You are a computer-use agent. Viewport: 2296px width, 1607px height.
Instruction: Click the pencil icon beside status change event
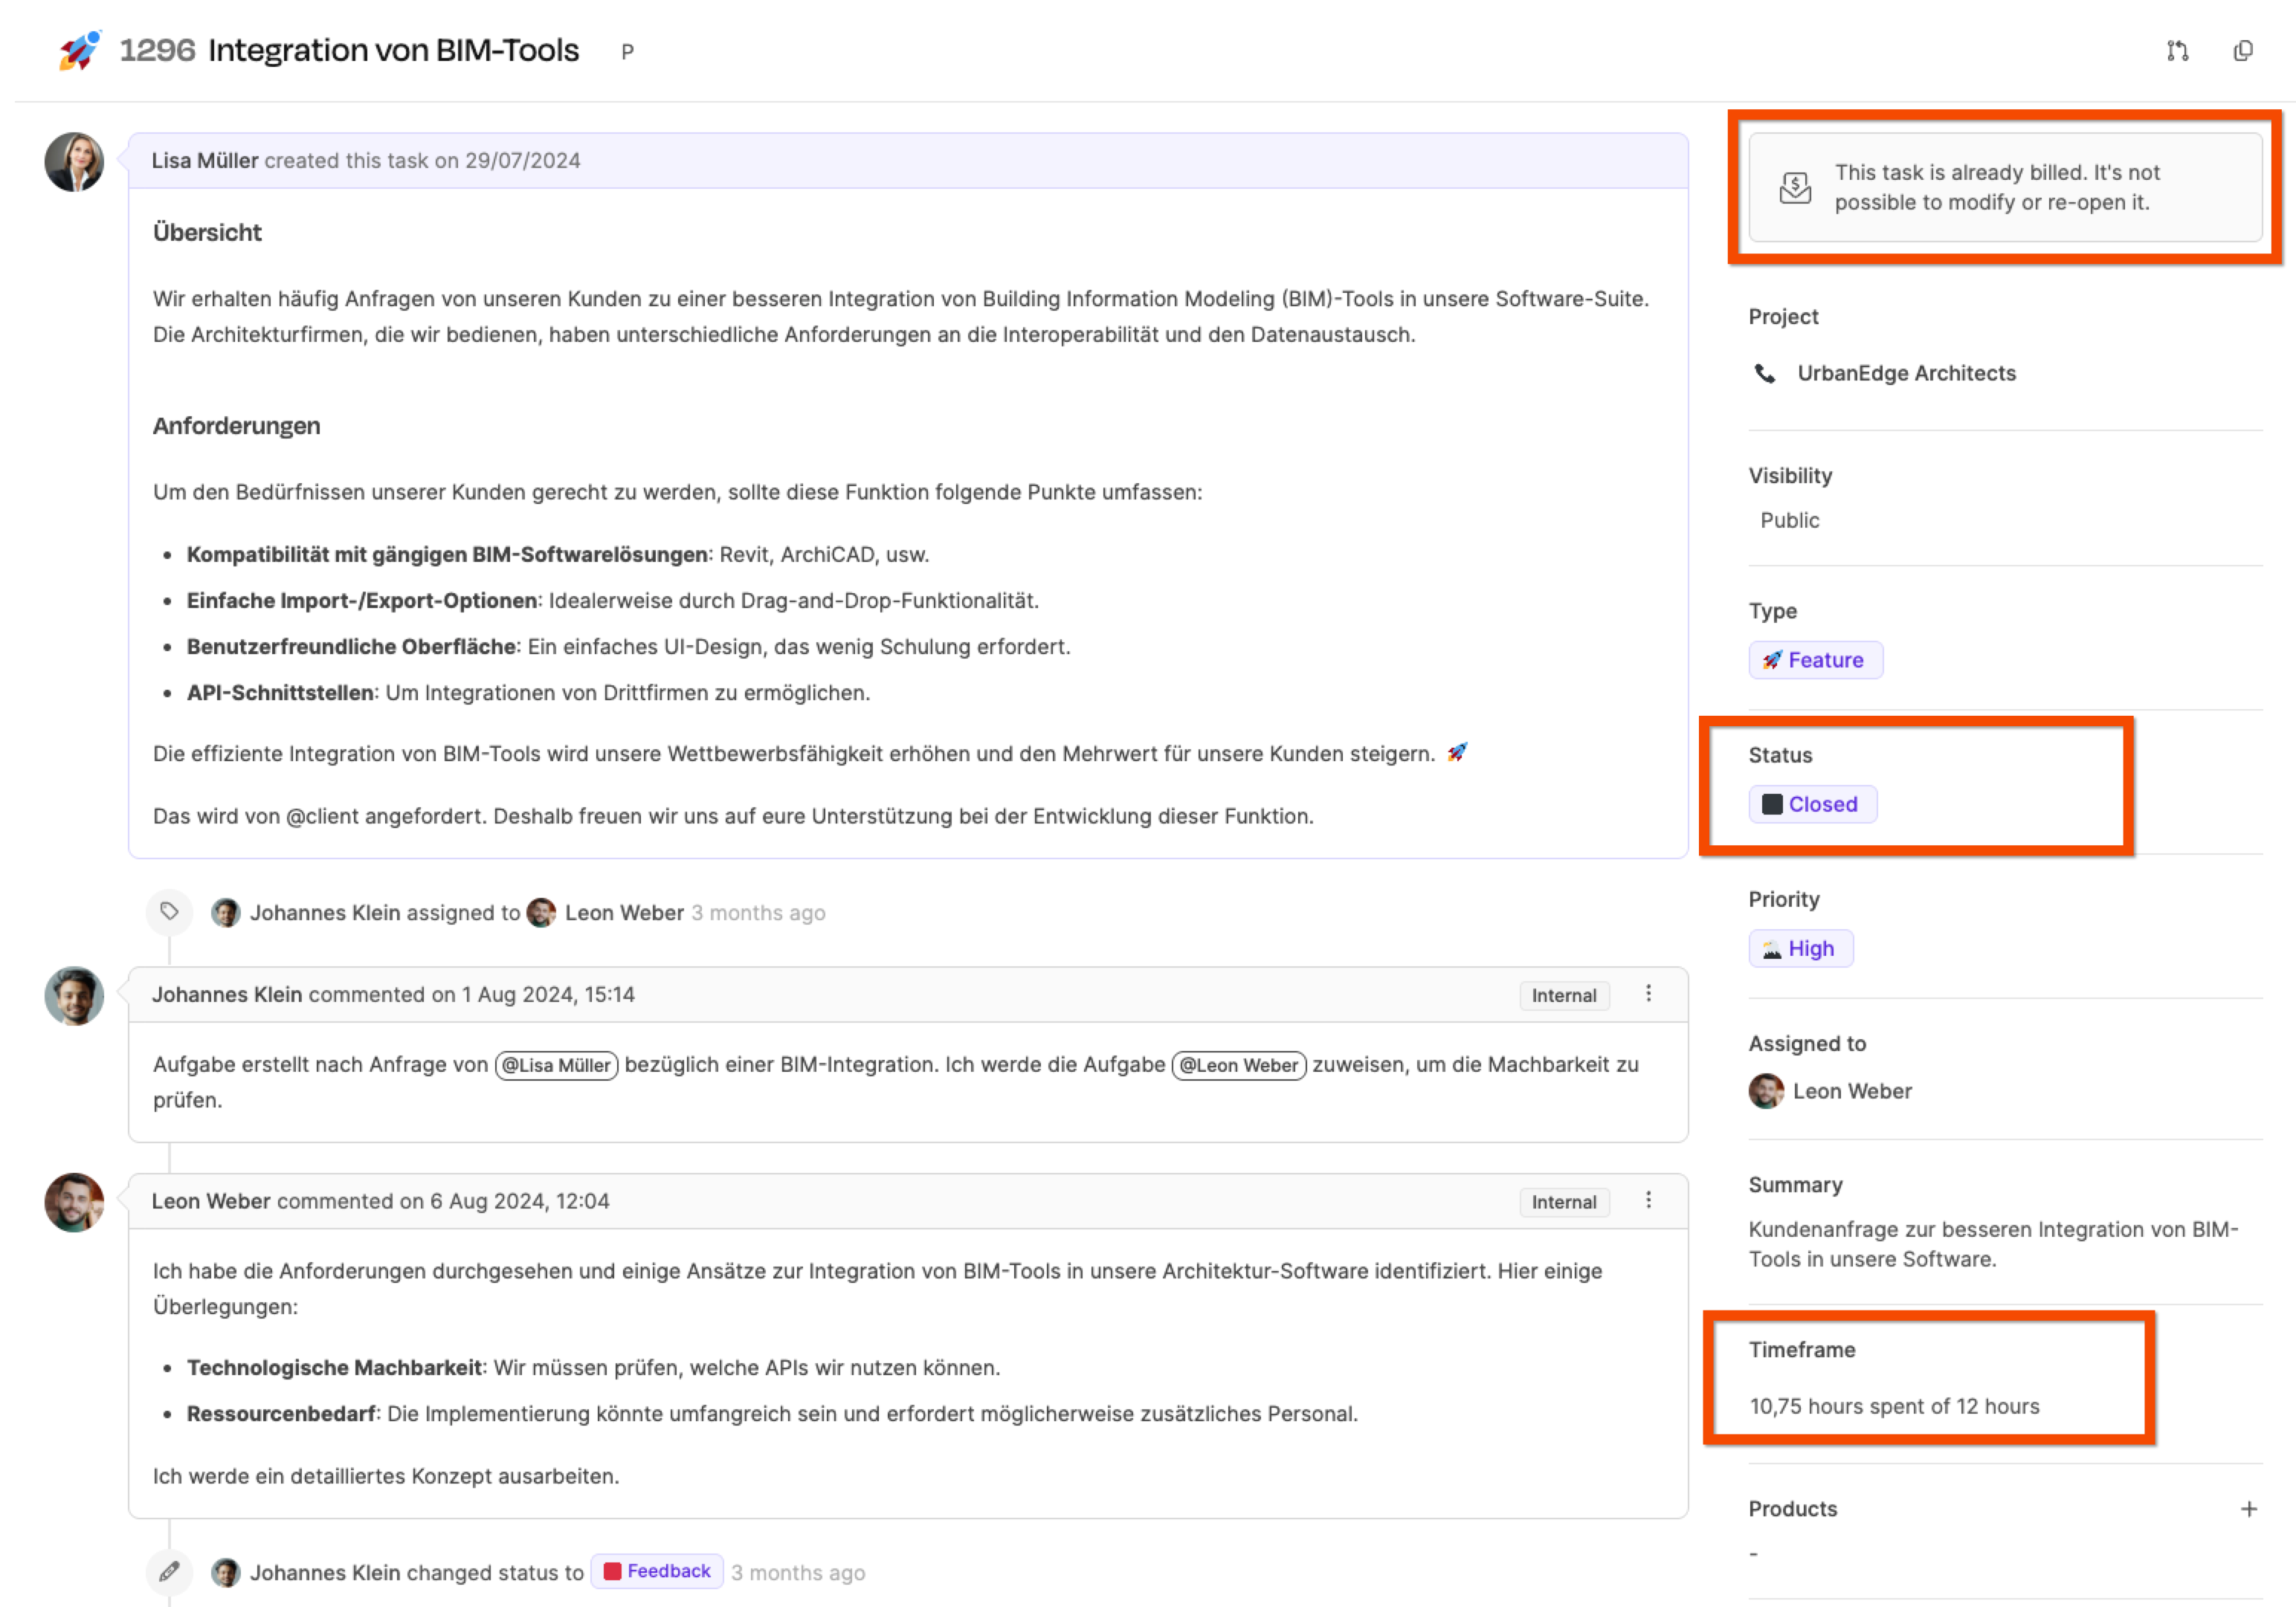coord(169,1571)
